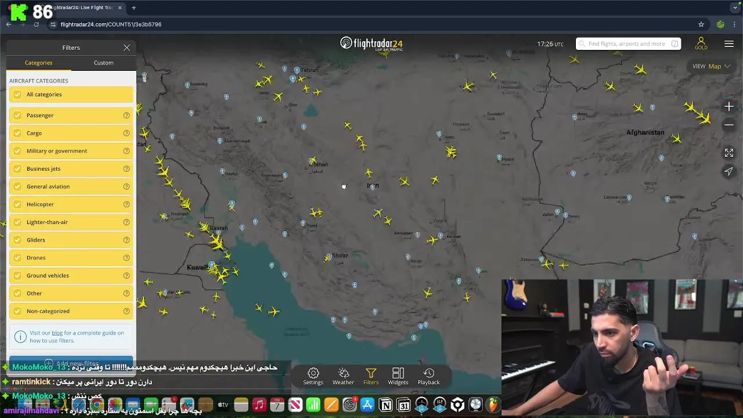Click the browser address bar
The image size is (743, 418).
[371, 24]
